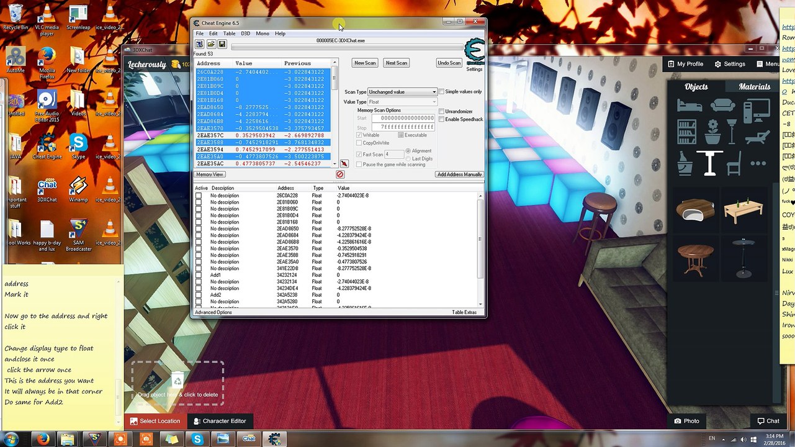Select the champagne bucket category icon

pos(685,164)
